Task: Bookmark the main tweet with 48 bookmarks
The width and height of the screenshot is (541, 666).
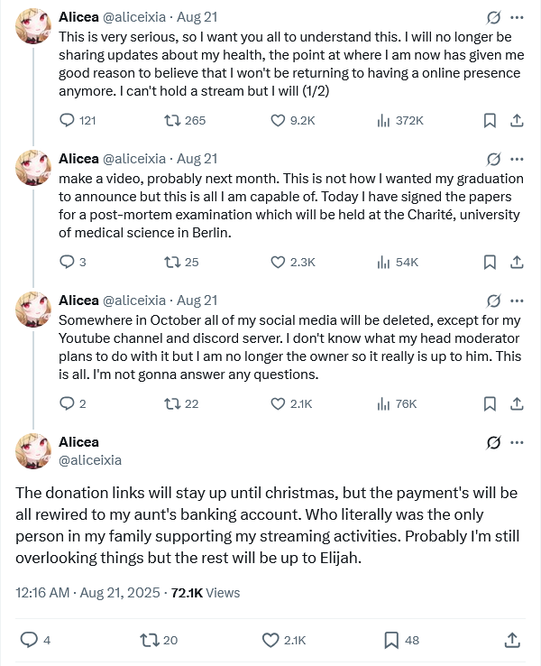Action: pos(391,640)
